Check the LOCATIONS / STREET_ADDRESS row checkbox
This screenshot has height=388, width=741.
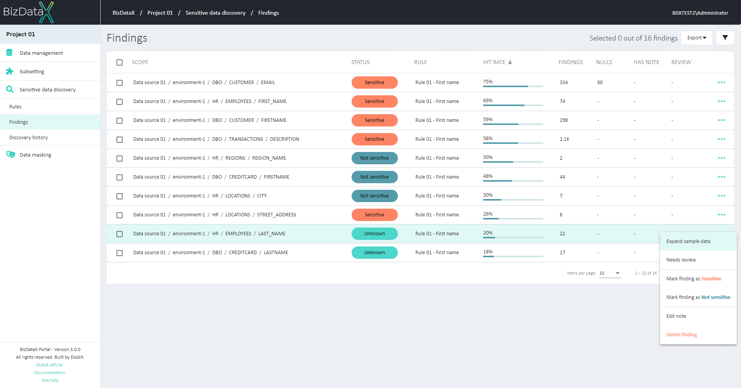pos(120,215)
